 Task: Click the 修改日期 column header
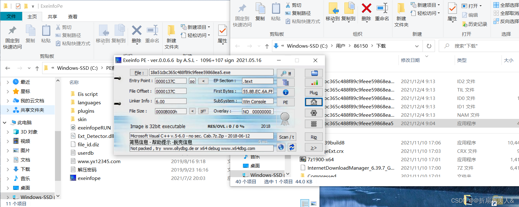point(410,60)
